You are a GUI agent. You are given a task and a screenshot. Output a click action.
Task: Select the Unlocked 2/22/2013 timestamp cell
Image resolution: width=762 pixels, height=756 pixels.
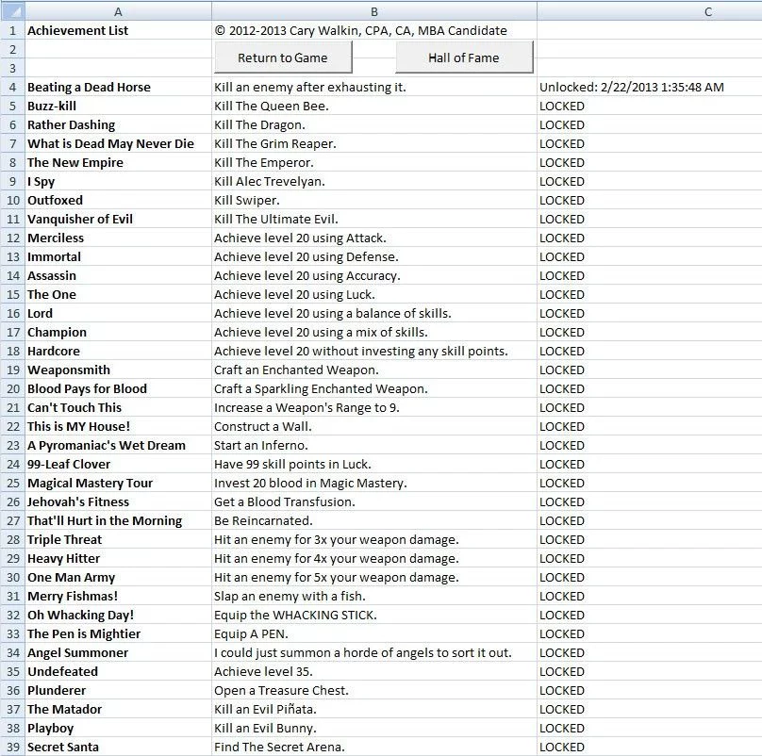650,87
